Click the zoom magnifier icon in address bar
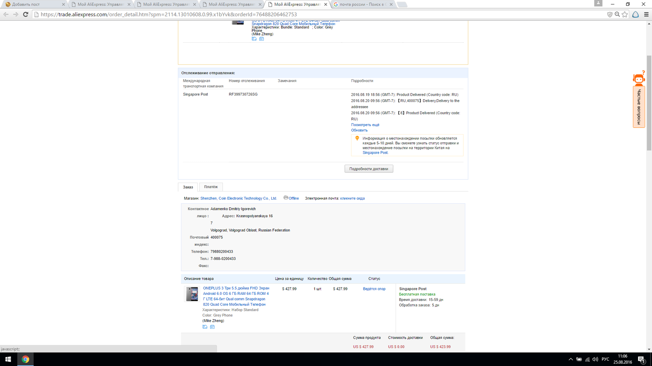 click(x=617, y=14)
